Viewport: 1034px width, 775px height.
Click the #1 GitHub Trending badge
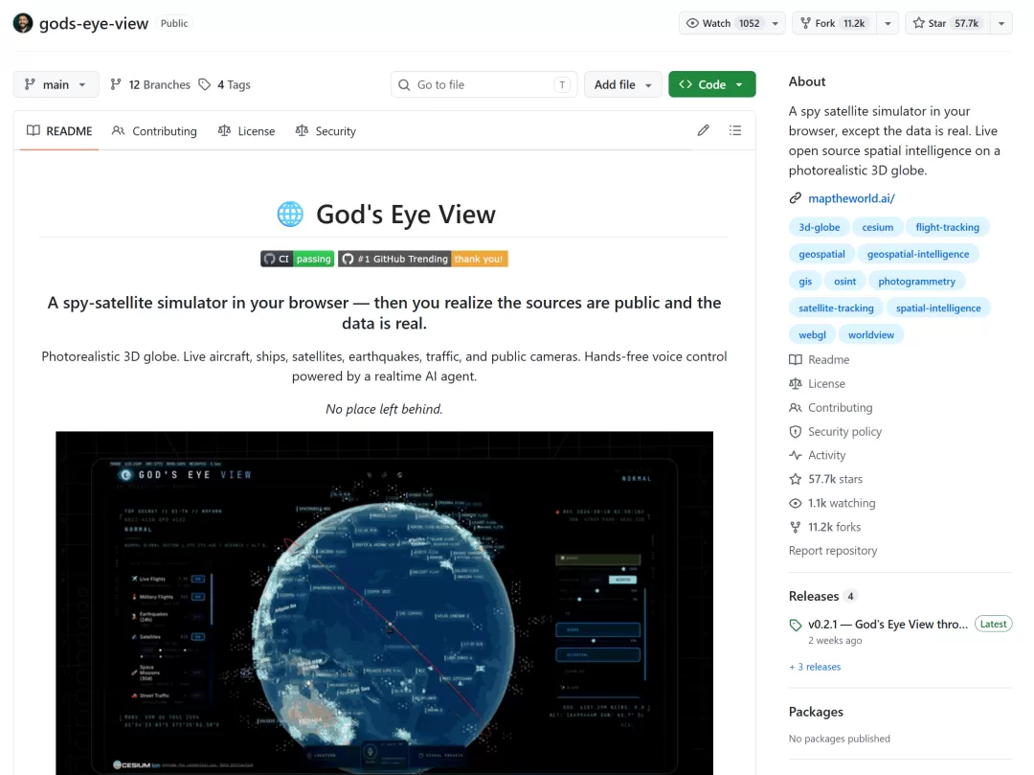pos(423,259)
